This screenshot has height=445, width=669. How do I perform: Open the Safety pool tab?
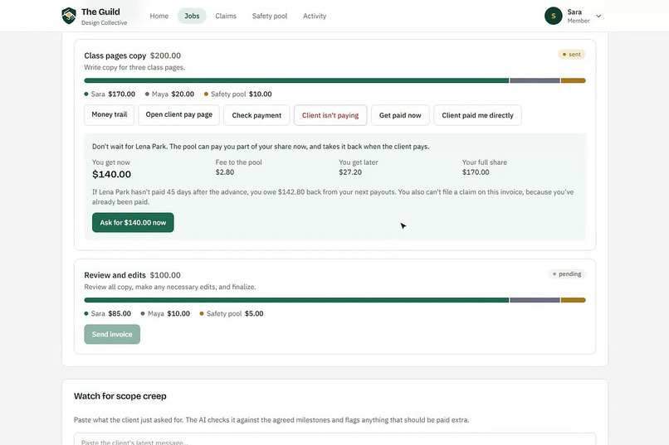pos(270,16)
